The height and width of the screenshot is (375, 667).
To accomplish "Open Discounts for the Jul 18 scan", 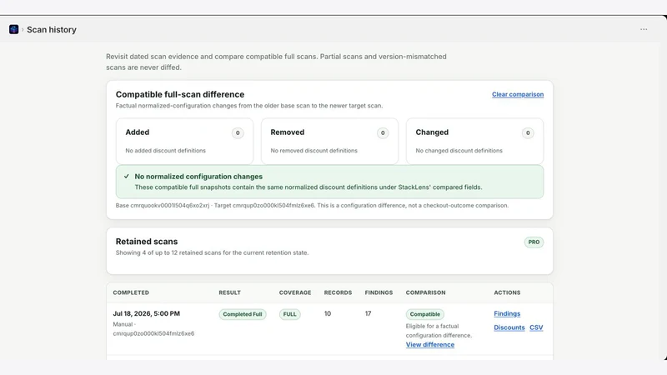I will (509, 327).
